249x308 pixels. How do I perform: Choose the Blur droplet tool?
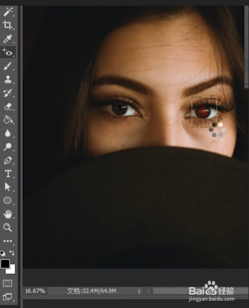coord(8,133)
